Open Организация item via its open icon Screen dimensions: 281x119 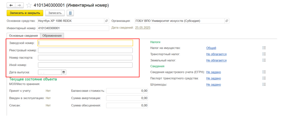pos(227,21)
